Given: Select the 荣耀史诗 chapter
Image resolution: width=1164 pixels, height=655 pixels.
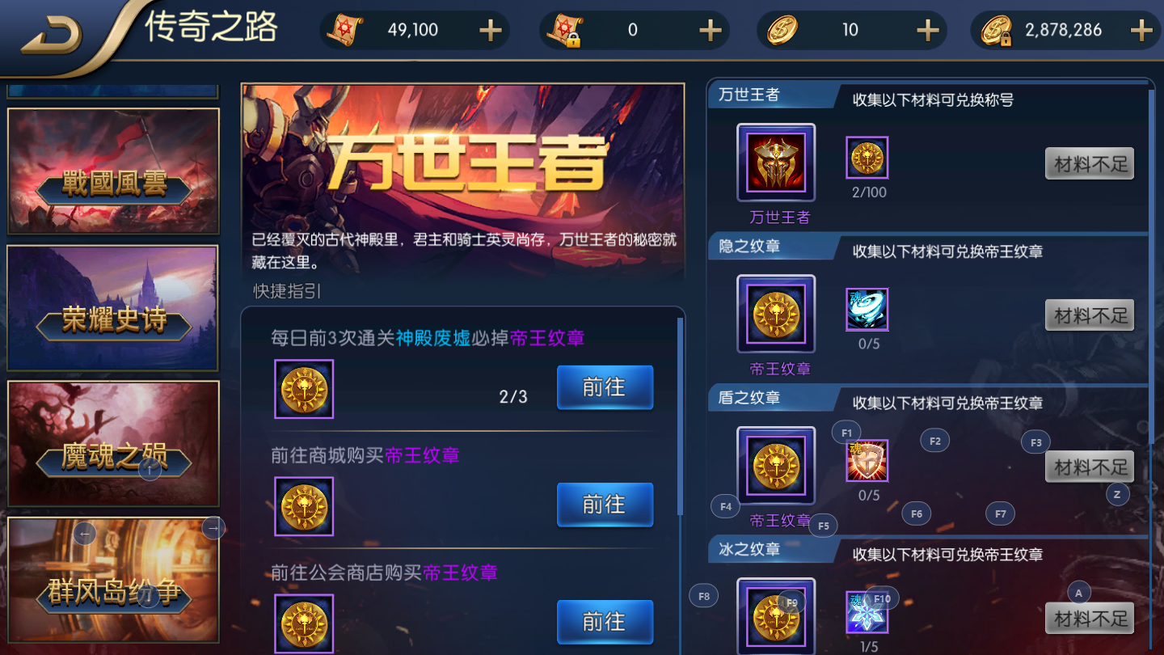Looking at the screenshot, I should [113, 308].
